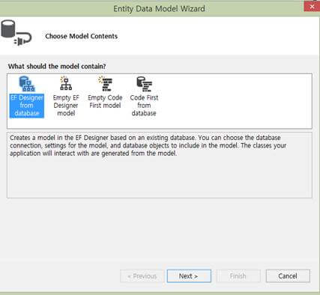The height and width of the screenshot is (295, 320).
Task: Select the Code First from database icon
Action: 144,97
